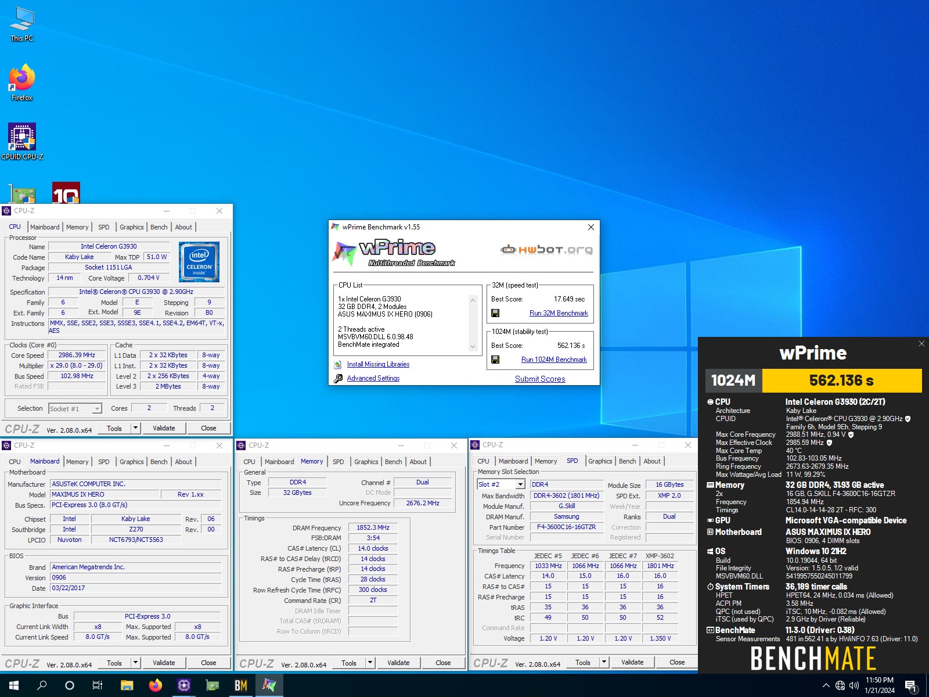Open Tools dropdown arrow in SPD window

[x=604, y=662]
